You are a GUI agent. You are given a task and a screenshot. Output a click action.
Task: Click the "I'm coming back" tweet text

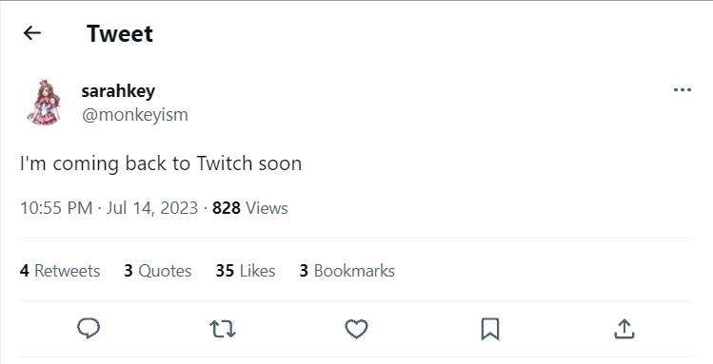[x=161, y=163]
